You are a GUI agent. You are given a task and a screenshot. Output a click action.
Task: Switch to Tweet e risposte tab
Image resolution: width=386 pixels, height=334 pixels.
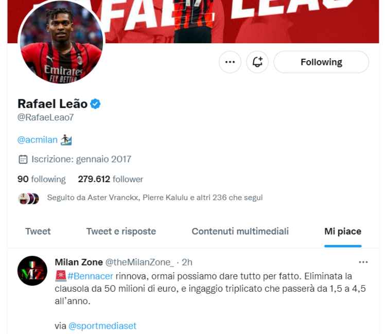tap(121, 232)
